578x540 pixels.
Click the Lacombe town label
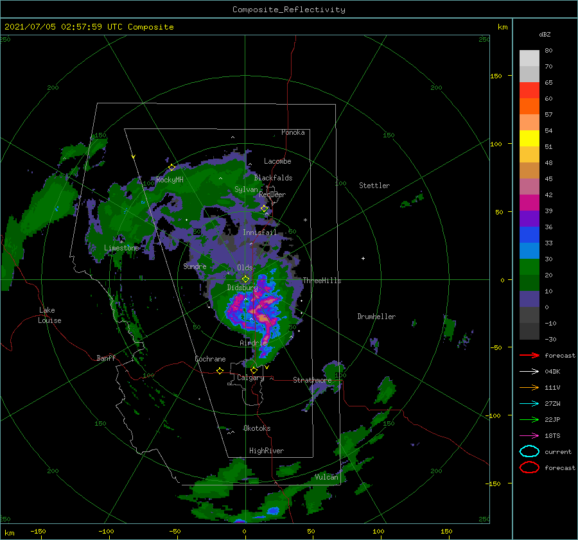coord(277,161)
